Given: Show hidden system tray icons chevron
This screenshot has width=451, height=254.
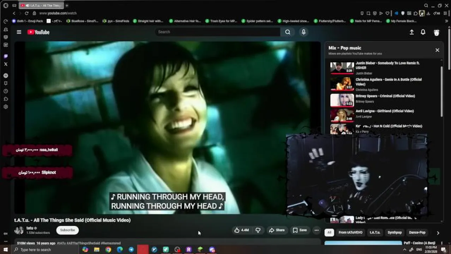Looking at the screenshot, I should pos(404,249).
